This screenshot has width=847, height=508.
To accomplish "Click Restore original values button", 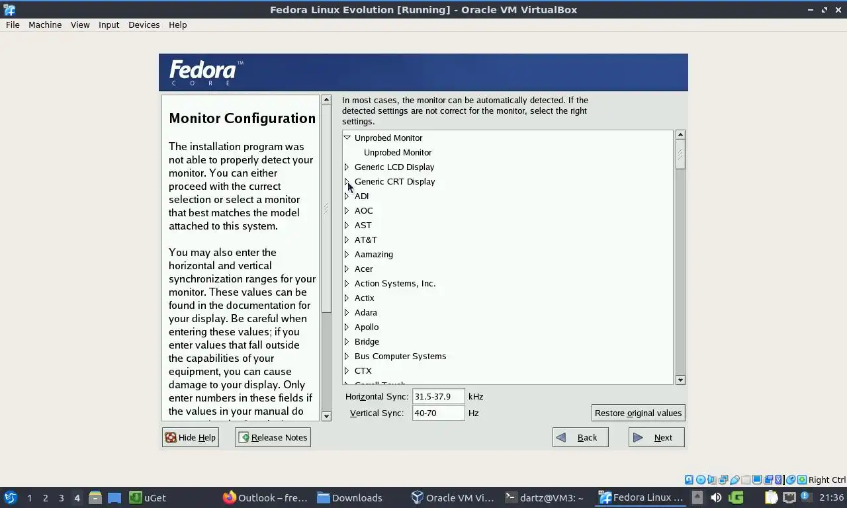I will pyautogui.click(x=638, y=413).
